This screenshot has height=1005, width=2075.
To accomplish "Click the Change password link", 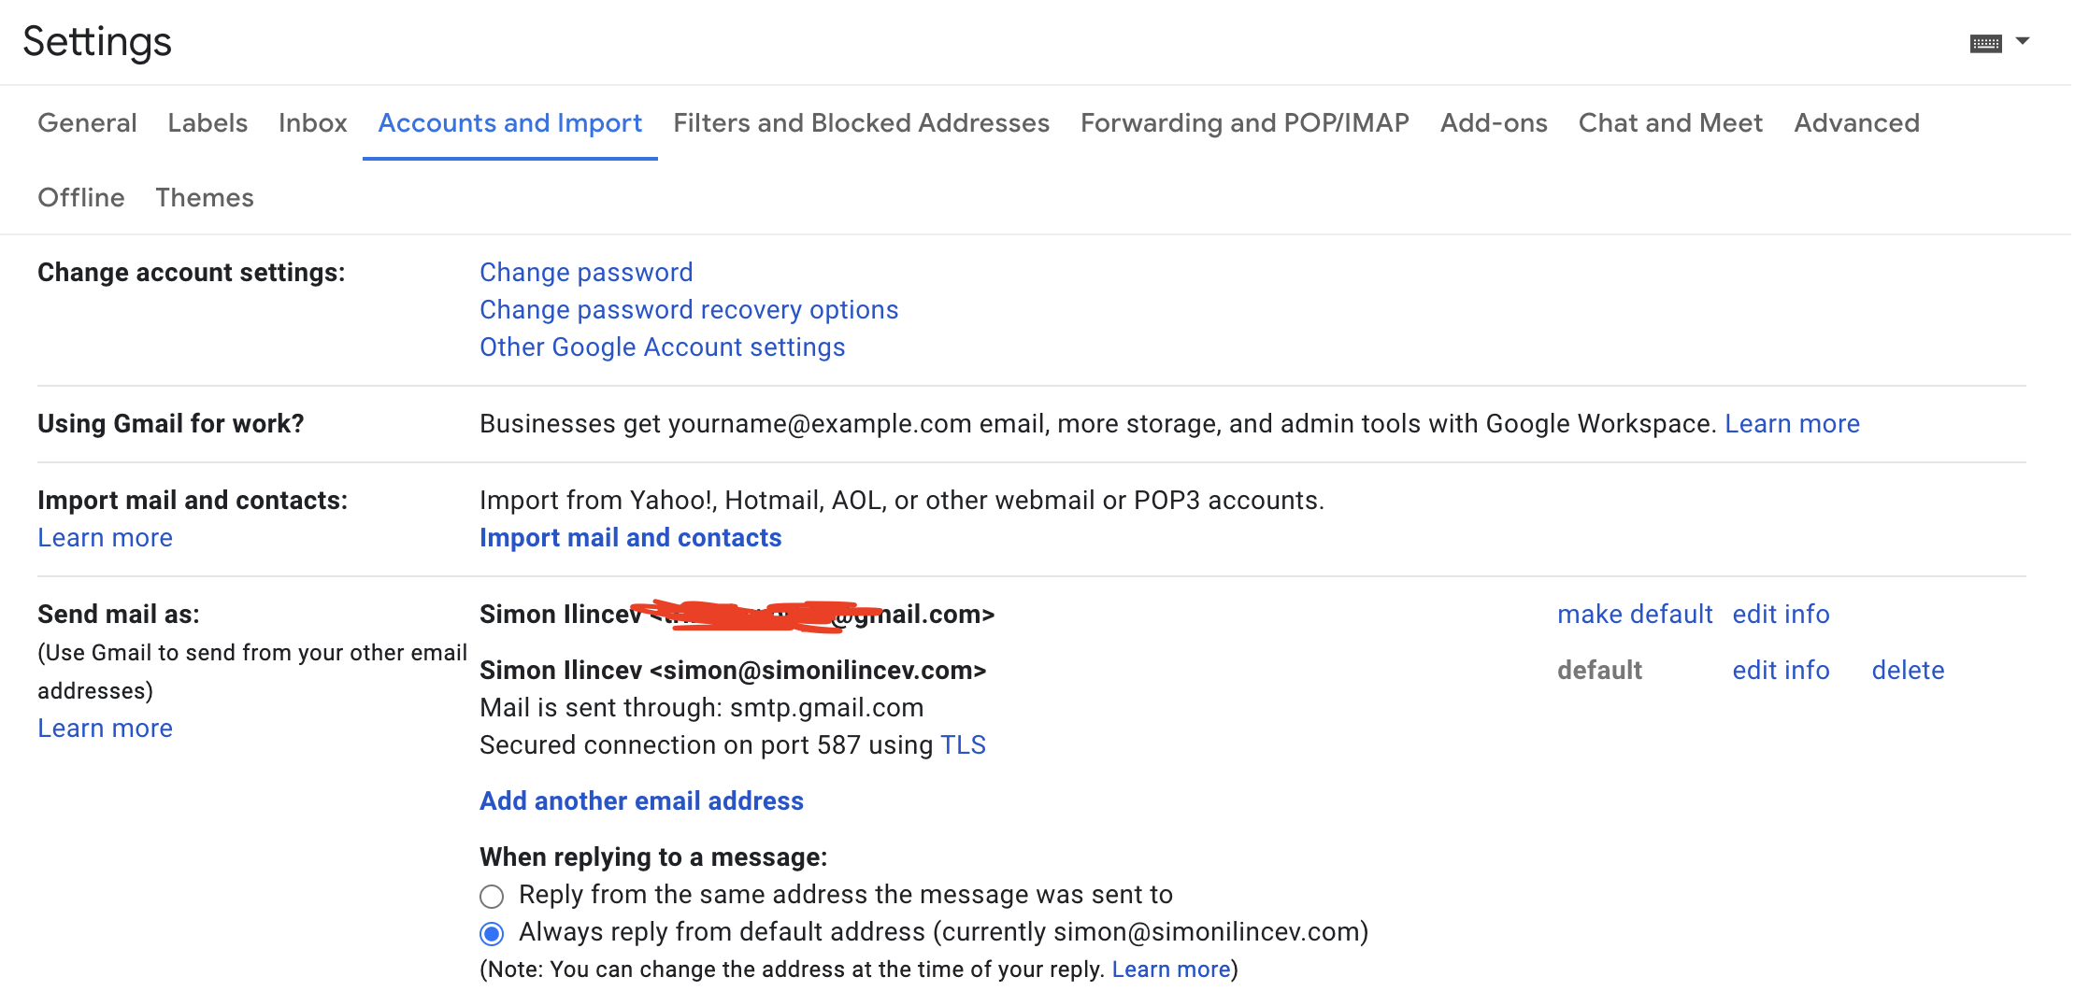I will coord(586,273).
